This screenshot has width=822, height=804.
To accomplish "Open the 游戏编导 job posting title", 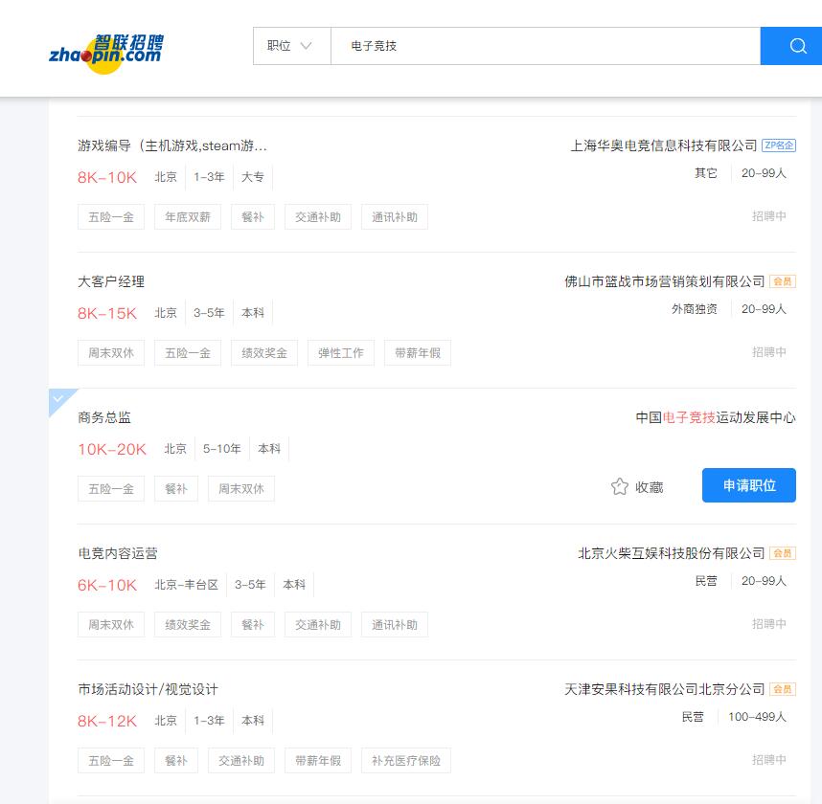I will (172, 145).
